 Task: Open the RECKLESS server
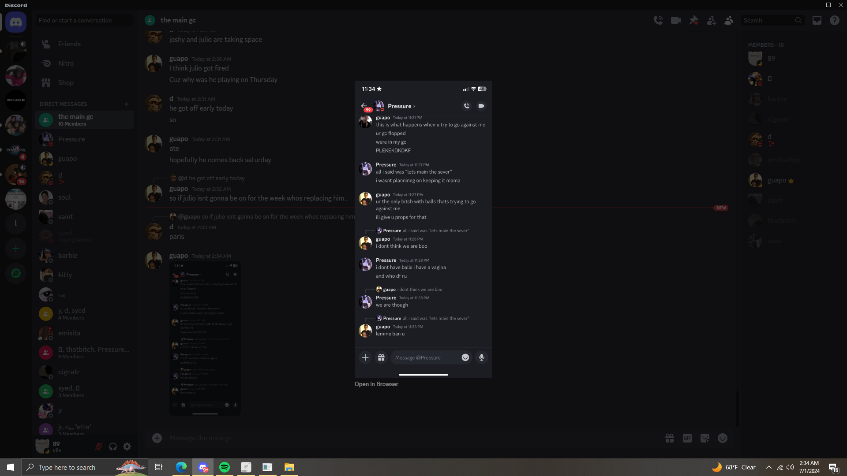pyautogui.click(x=16, y=100)
